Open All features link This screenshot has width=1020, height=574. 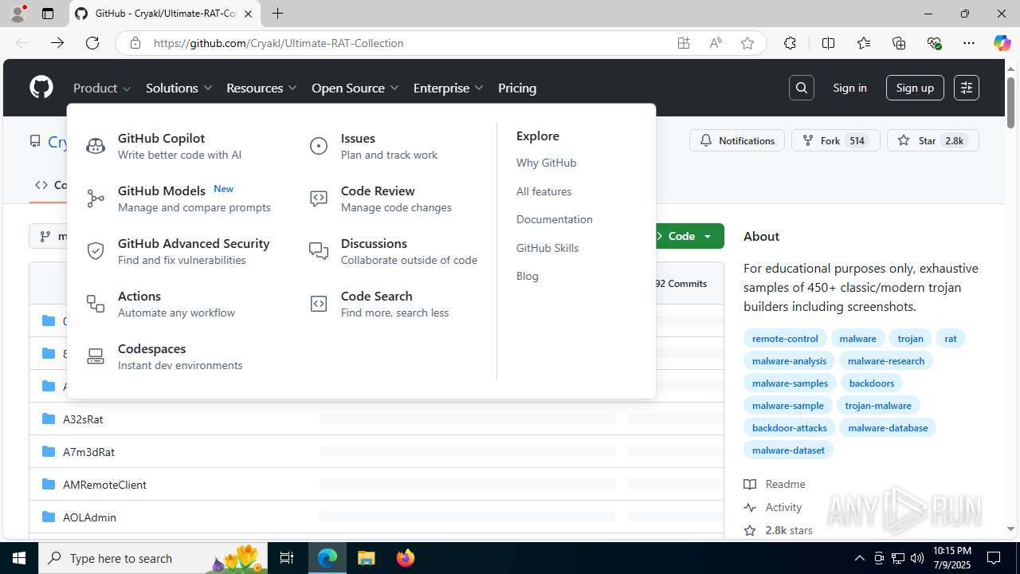pyautogui.click(x=543, y=191)
